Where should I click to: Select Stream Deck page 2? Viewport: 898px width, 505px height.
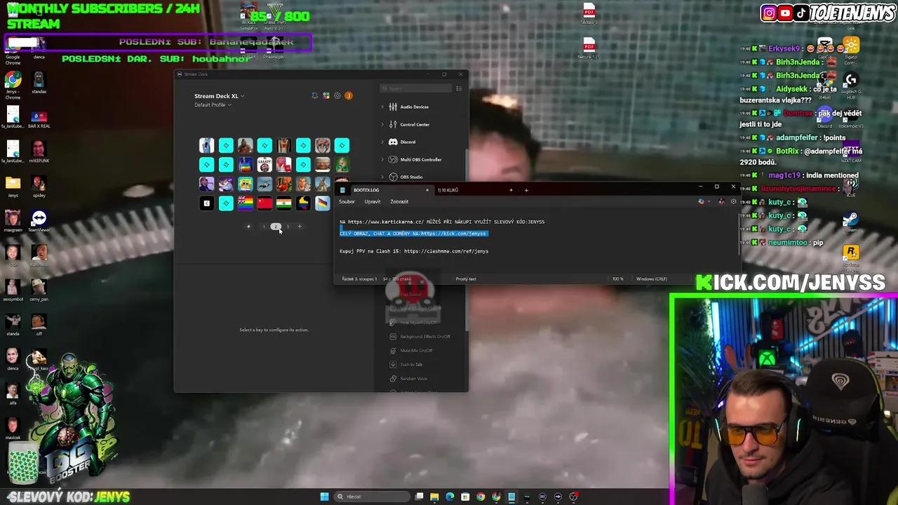tap(276, 227)
